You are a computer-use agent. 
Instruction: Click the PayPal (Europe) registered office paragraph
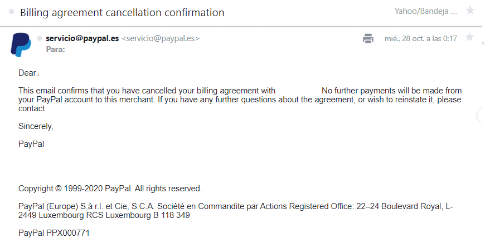[236, 211]
